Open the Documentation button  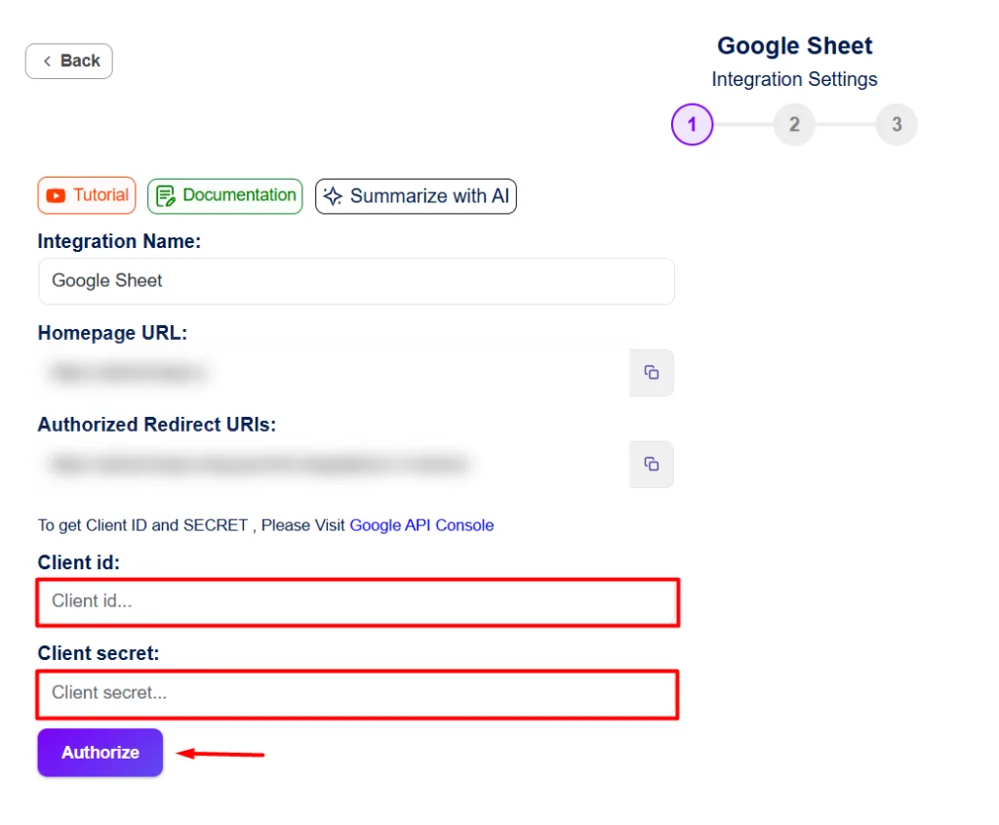225,195
